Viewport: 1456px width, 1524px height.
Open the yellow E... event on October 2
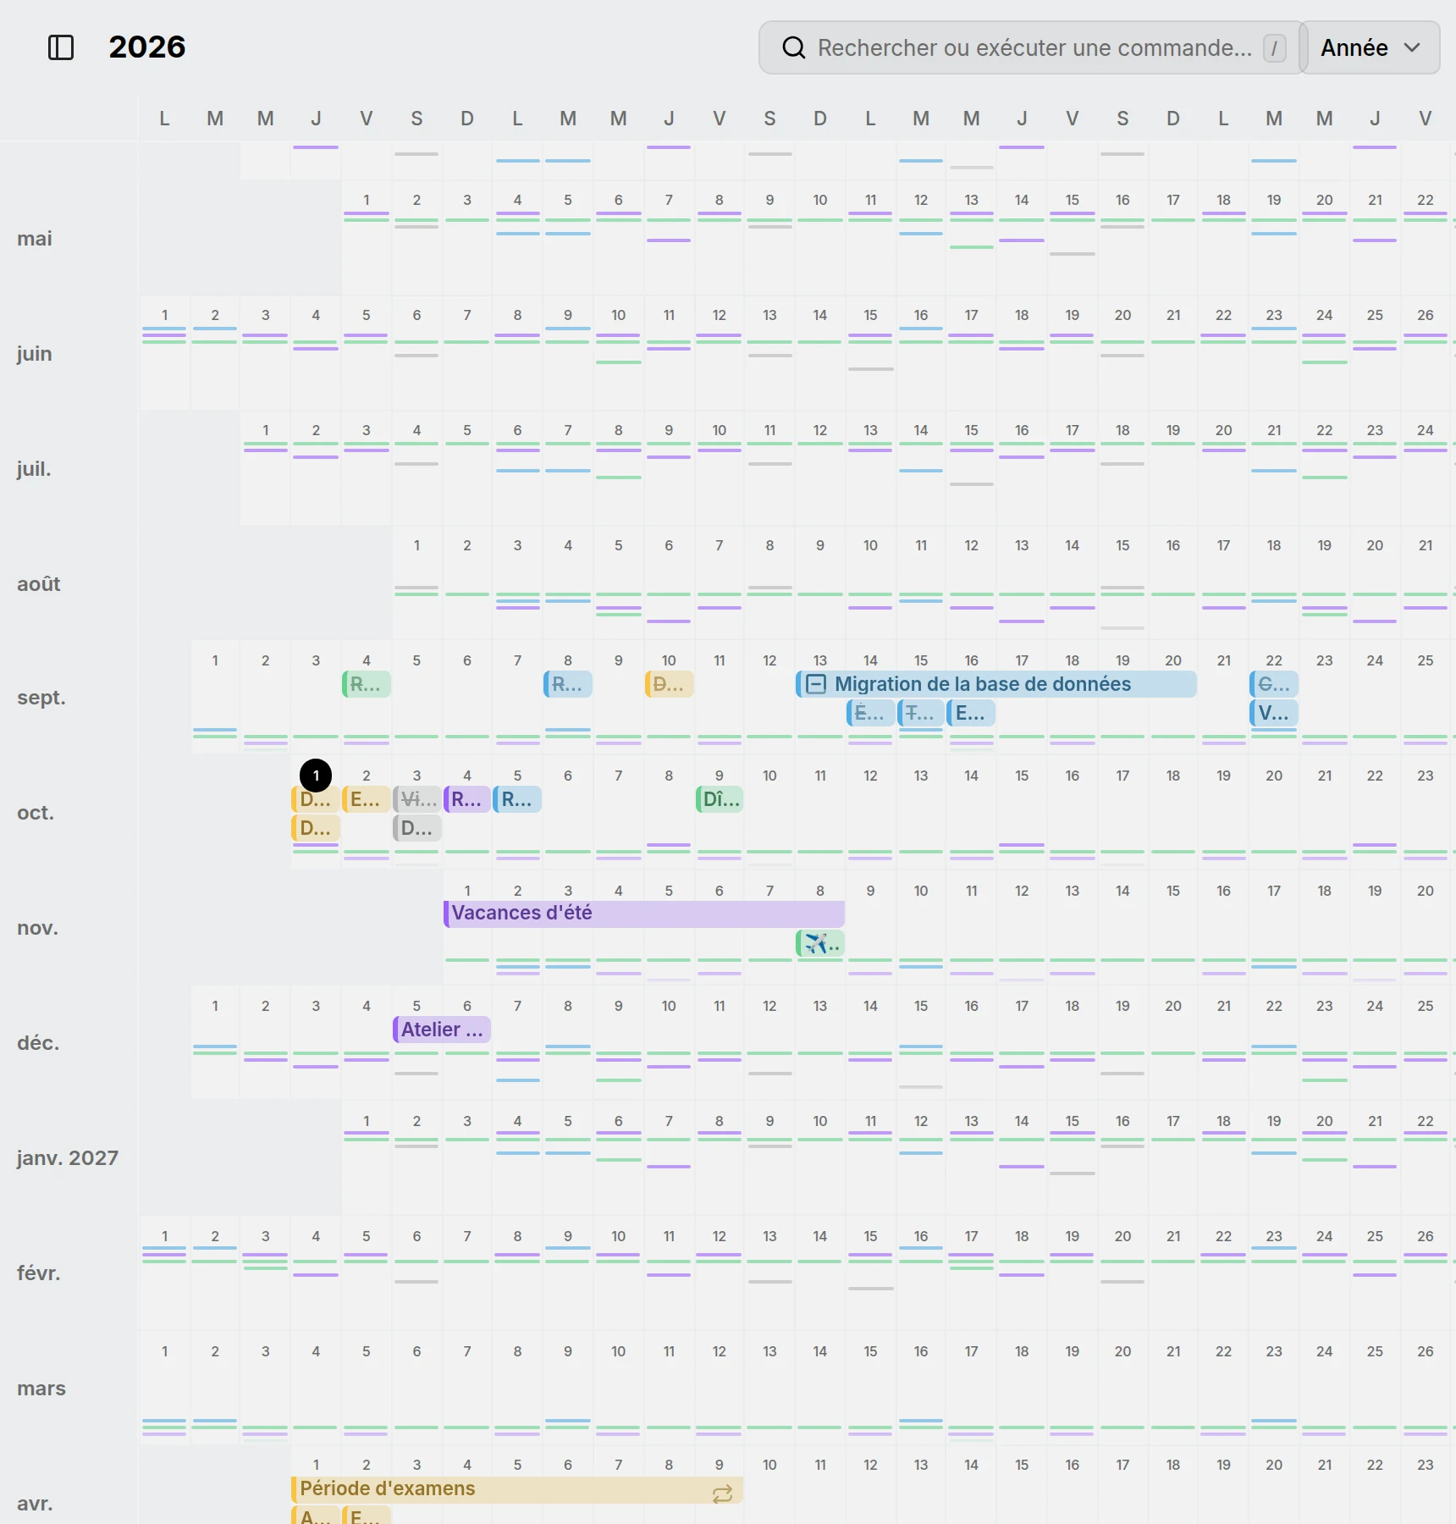coord(367,799)
